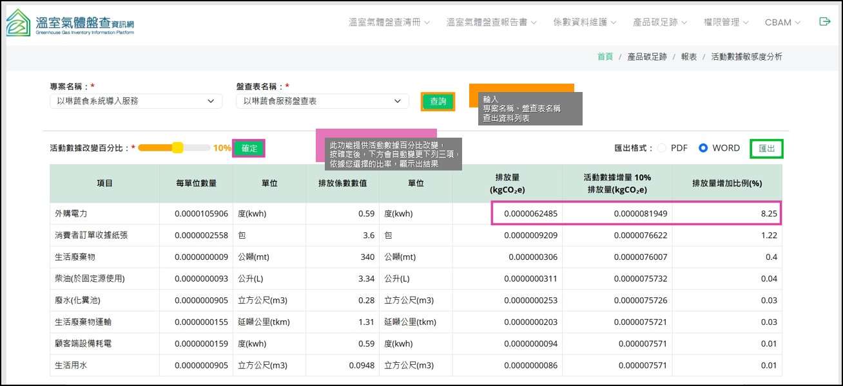Open the 產品碳足跡 navigation menu
This screenshot has height=386, width=843.
(660, 23)
